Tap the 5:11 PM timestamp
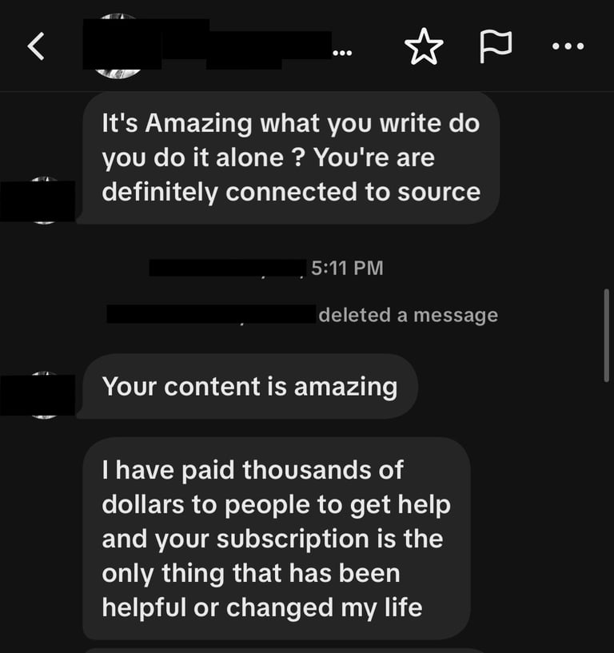The width and height of the screenshot is (614, 653). pyautogui.click(x=347, y=268)
